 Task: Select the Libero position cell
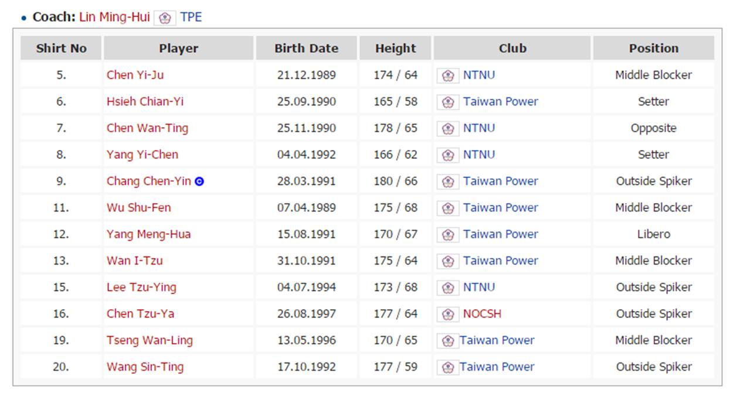(654, 234)
